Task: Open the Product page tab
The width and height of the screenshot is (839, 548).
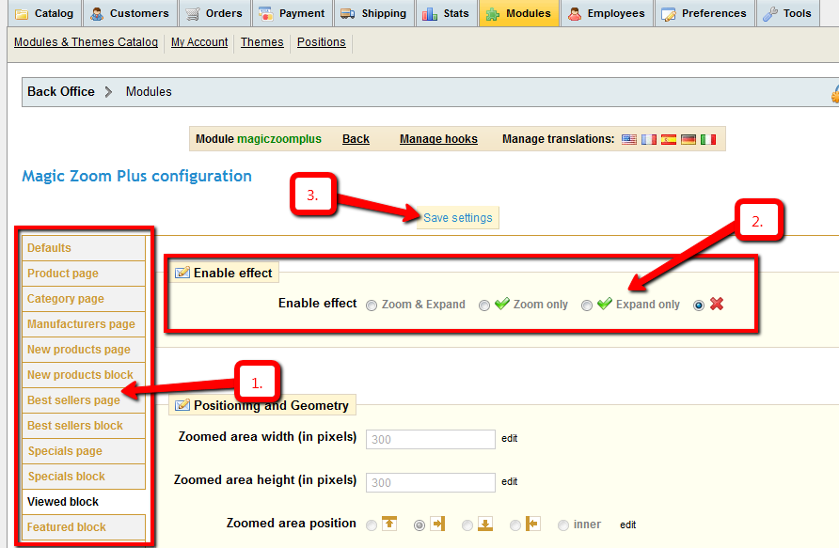Action: (84, 274)
